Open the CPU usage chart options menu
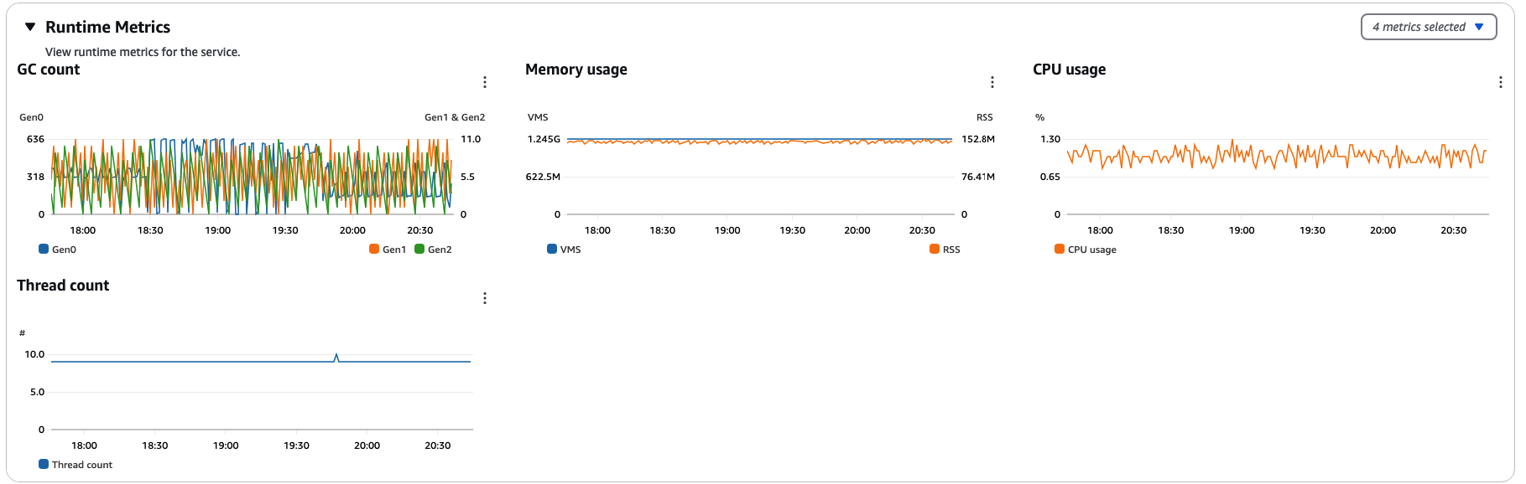The image size is (1526, 484). (1501, 81)
